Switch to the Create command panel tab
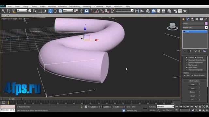Viewport: 209px width, 117px height. [x=184, y=19]
